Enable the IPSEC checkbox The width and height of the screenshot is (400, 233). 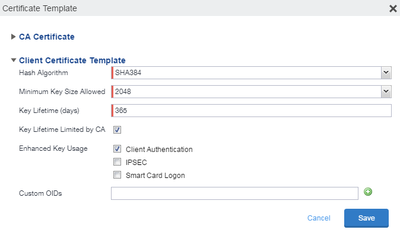[117, 162]
